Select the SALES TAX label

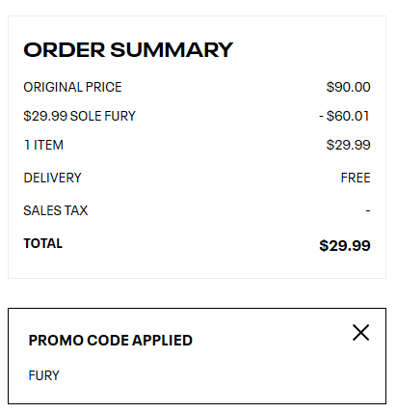pyautogui.click(x=56, y=210)
